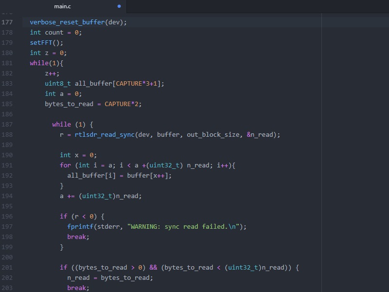Click the closing brace on line 199
This screenshot has height=292, width=389.
tap(62, 247)
